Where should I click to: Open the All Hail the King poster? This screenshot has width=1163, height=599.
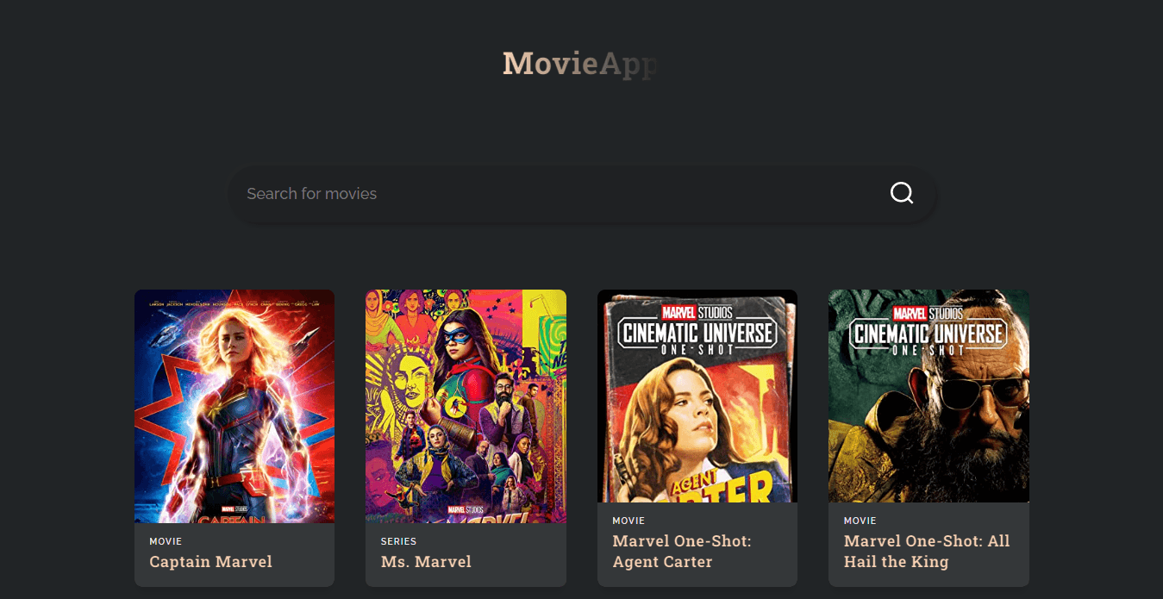point(929,396)
